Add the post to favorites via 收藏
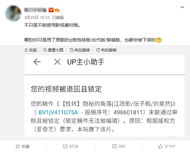This screenshot has height=152, width=190. 22,146
